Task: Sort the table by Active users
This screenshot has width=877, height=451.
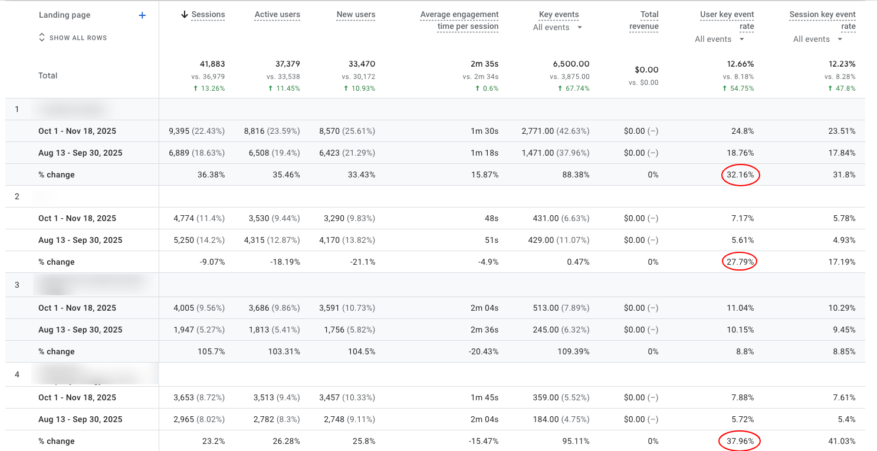Action: [277, 14]
